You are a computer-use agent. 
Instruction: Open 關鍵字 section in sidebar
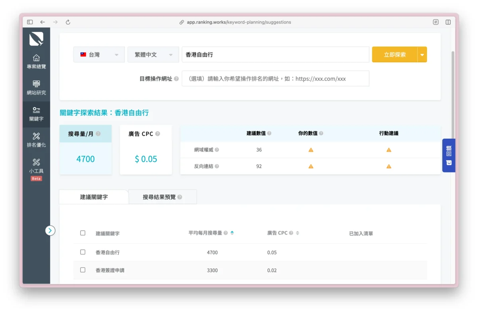point(36,114)
